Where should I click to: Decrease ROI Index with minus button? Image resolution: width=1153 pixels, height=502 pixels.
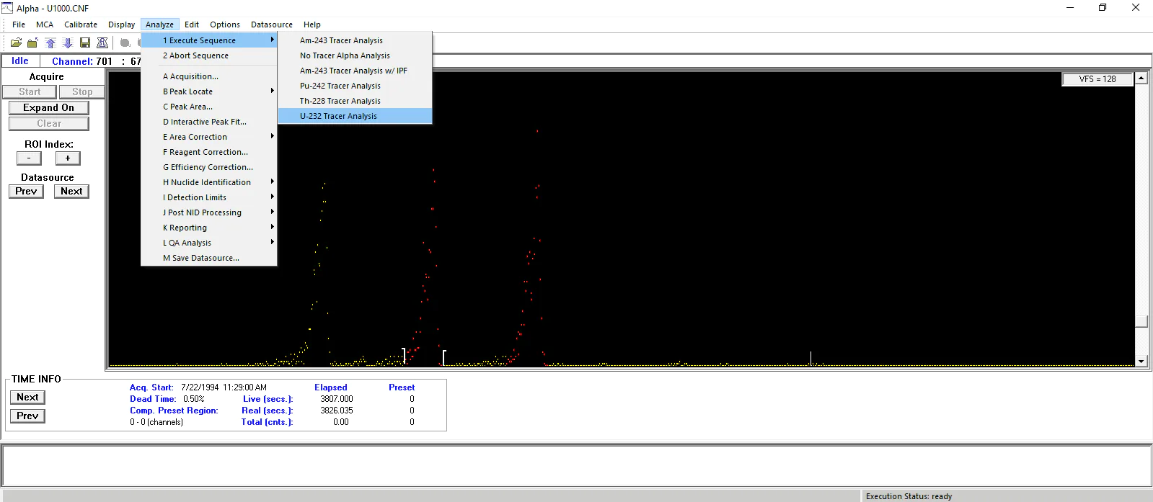click(x=29, y=158)
